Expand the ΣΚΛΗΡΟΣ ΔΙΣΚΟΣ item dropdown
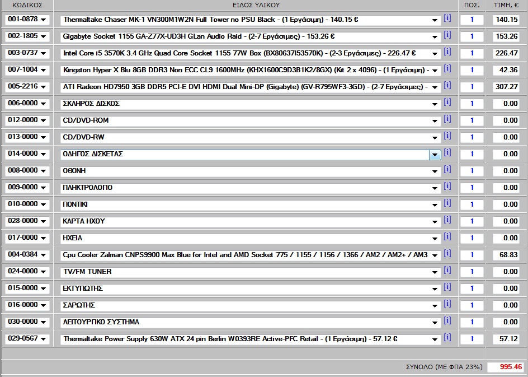 [435, 105]
